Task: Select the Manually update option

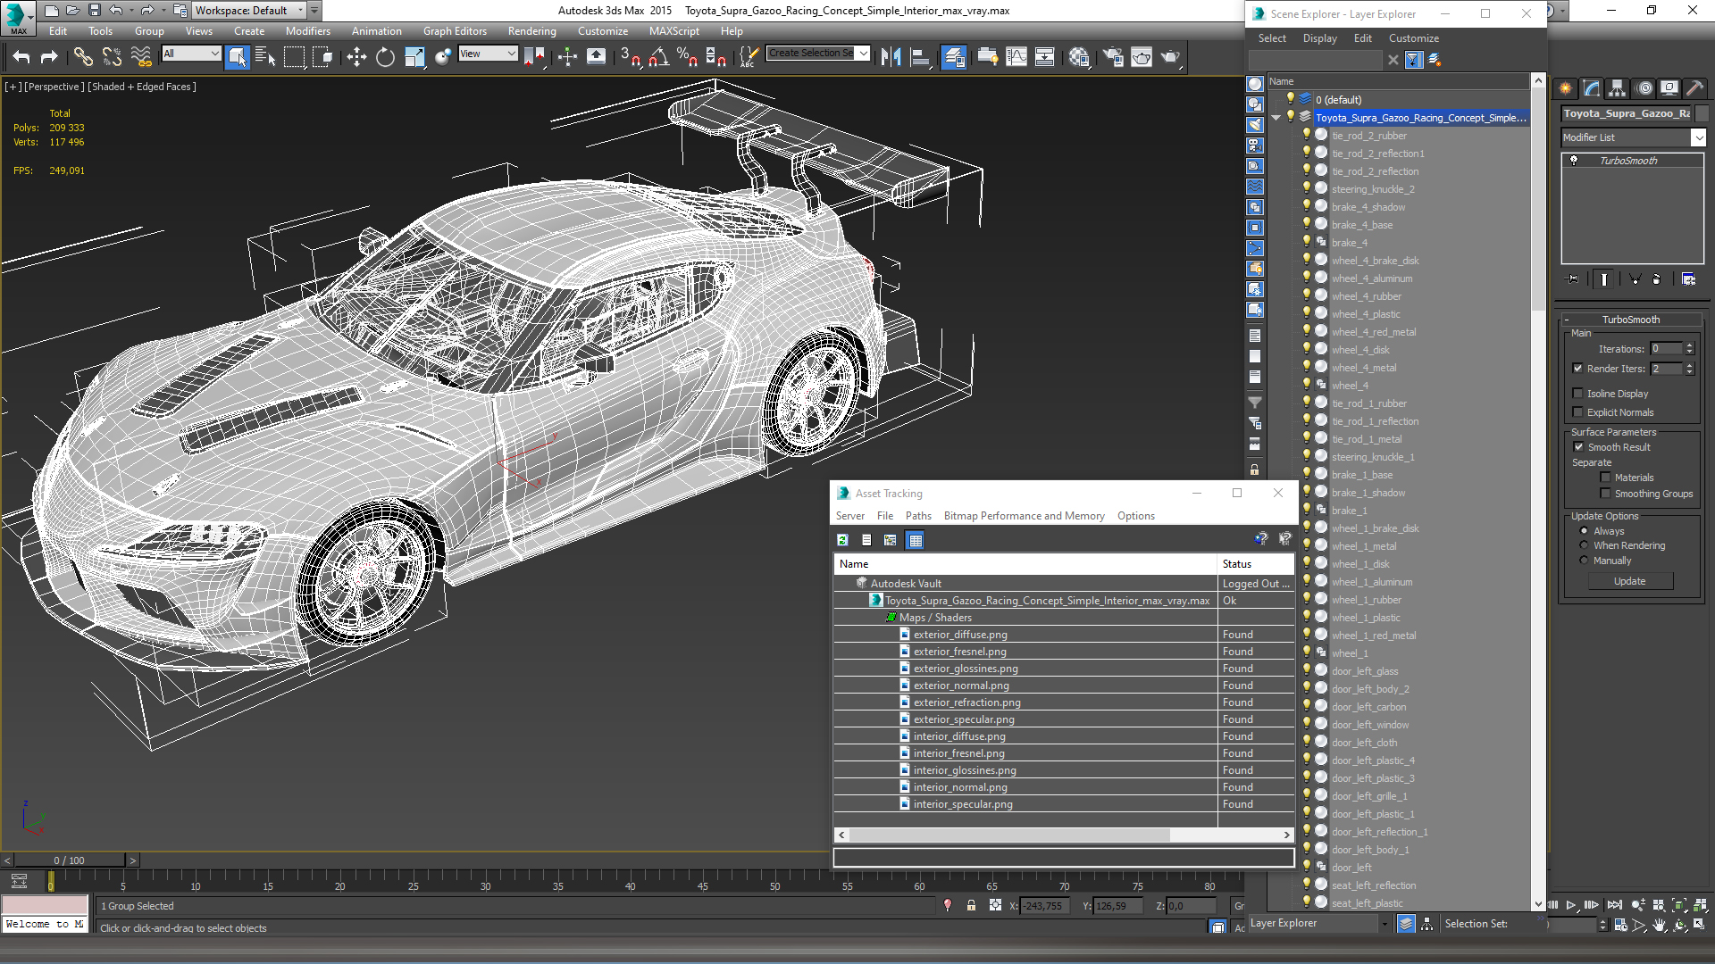Action: [1584, 561]
